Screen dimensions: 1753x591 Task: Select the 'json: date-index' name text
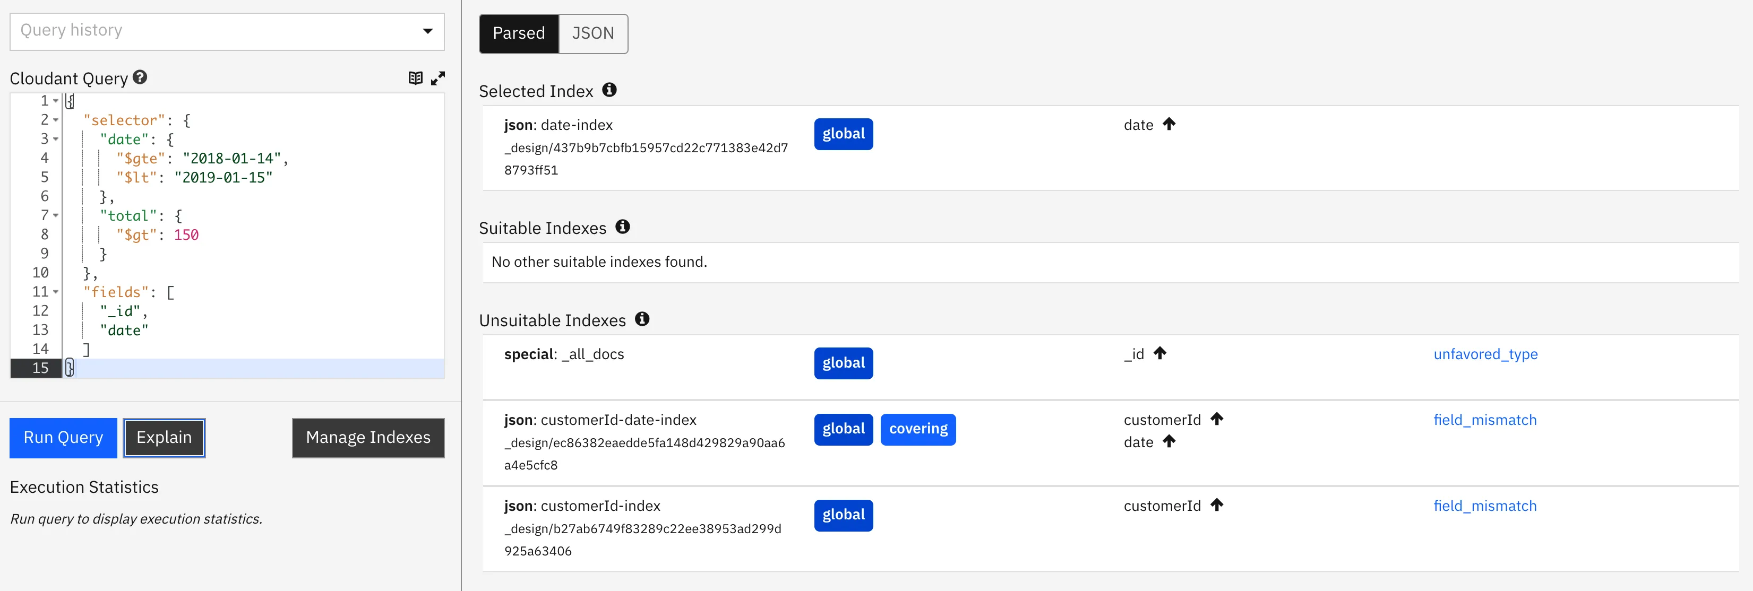point(558,125)
